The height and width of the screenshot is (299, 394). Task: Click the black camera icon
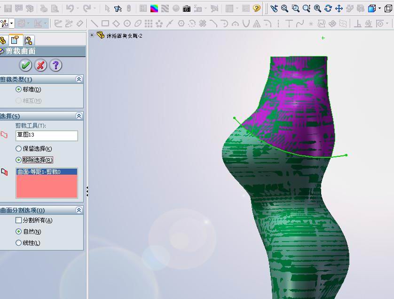pos(187,9)
